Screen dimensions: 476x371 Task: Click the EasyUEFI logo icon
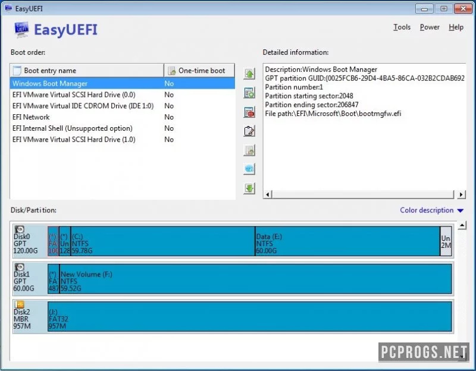pos(21,30)
